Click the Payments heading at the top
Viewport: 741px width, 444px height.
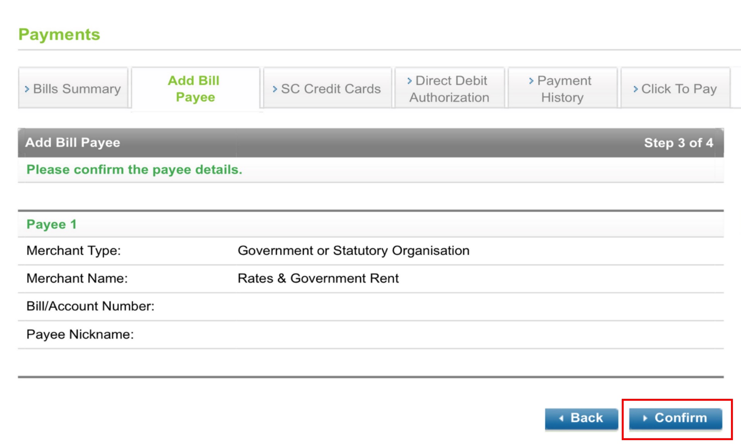(x=59, y=34)
